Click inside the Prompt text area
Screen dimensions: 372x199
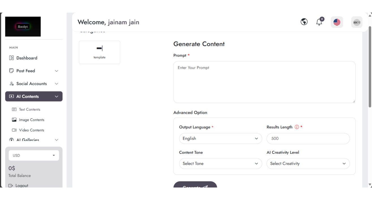[265, 82]
